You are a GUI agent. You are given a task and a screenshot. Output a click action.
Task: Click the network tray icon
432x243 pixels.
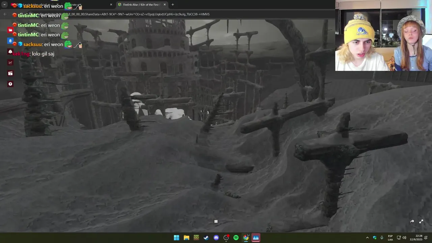[x=399, y=238]
